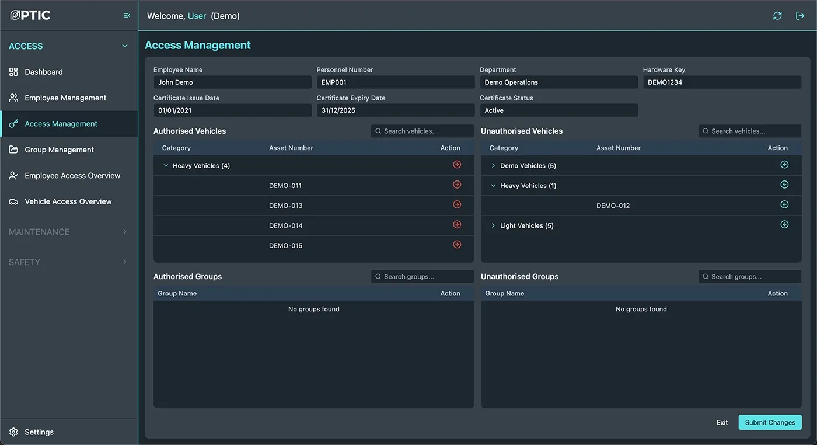Click the Exit button
817x445 pixels.
722,422
